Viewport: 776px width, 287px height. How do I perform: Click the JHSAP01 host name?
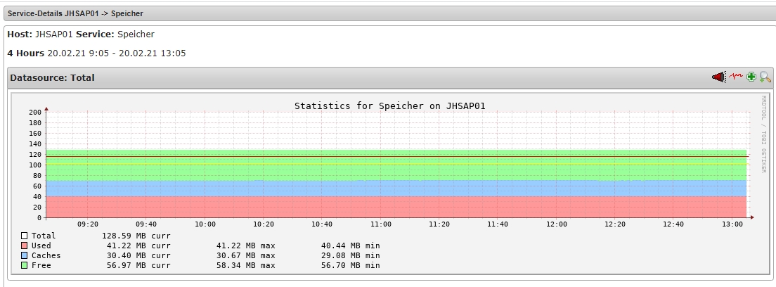click(54, 34)
